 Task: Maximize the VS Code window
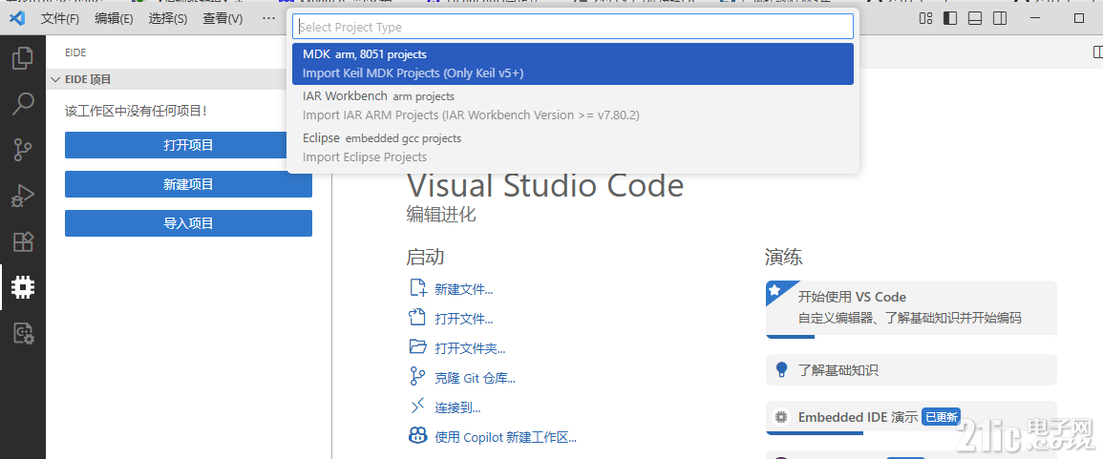click(1079, 18)
